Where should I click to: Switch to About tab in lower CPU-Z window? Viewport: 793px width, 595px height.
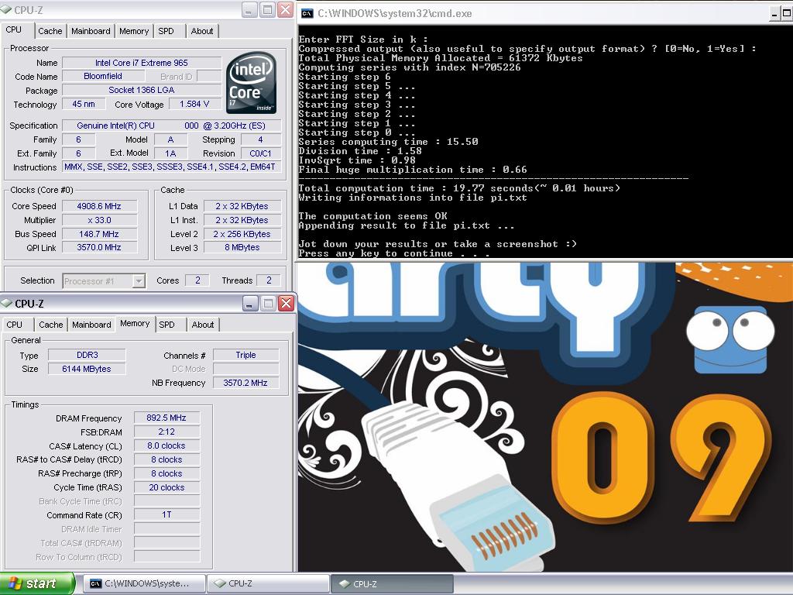[203, 325]
